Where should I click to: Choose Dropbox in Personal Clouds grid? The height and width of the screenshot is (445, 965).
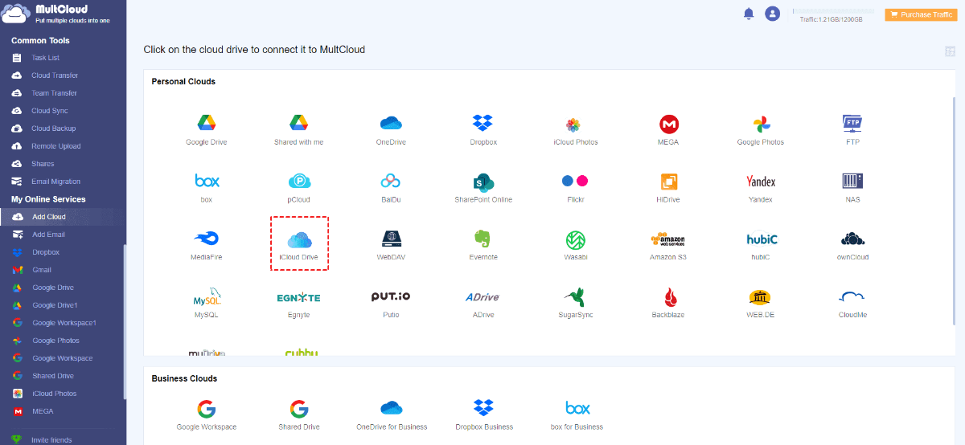(483, 129)
